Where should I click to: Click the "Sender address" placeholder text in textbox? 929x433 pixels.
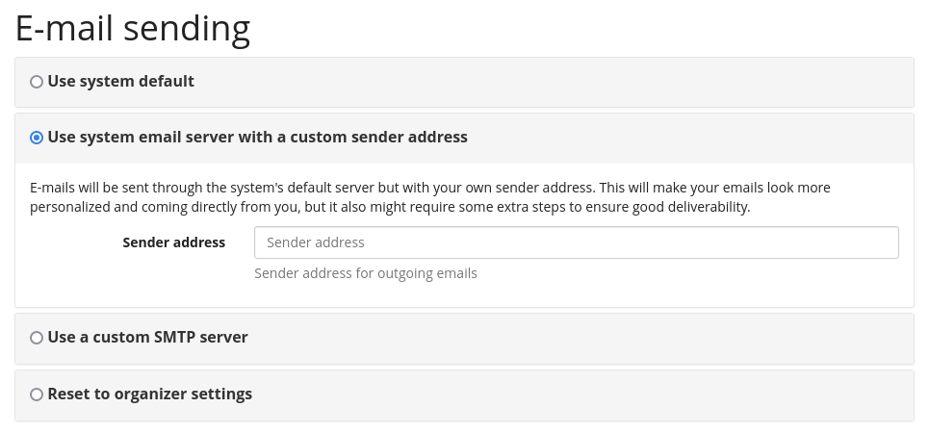pyautogui.click(x=316, y=242)
